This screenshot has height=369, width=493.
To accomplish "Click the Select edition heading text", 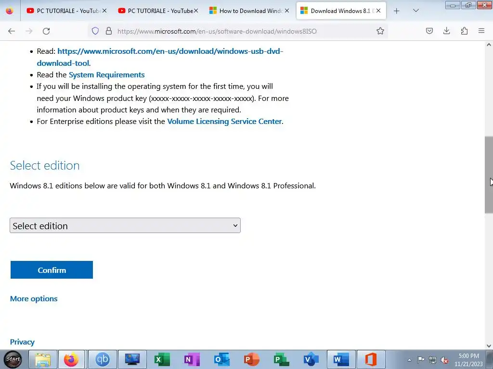I will [x=45, y=165].
